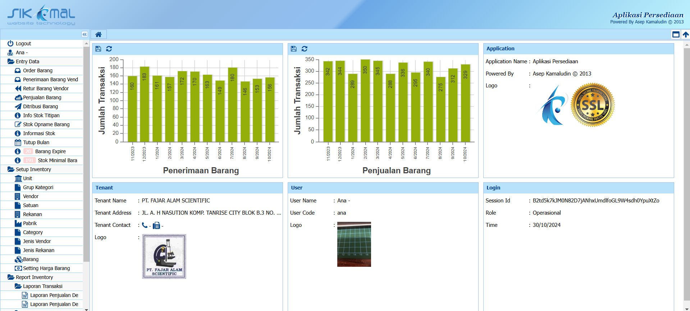Click the 7/2024 bar labeled 180
690x311 pixels.
(x=233, y=105)
